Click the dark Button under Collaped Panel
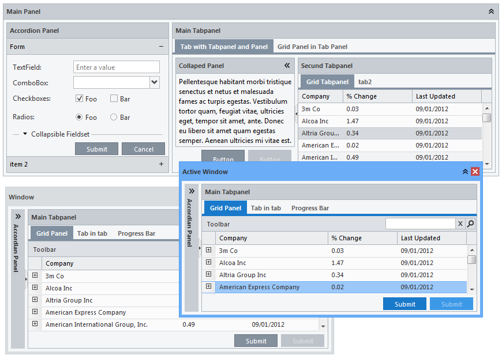The height and width of the screenshot is (359, 502). point(223,157)
